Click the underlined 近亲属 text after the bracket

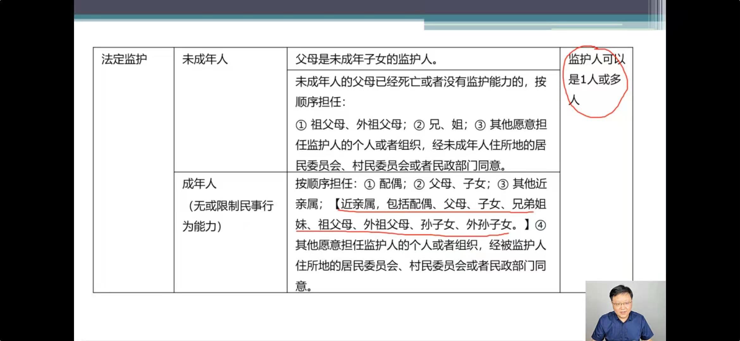(357, 204)
